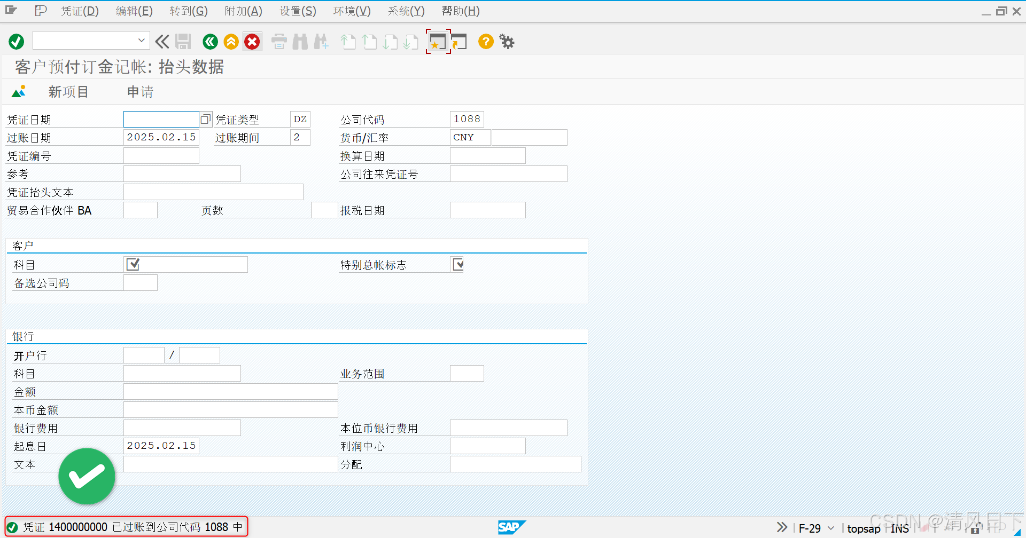
Task: Click the green Enter check icon
Action: coord(16,42)
